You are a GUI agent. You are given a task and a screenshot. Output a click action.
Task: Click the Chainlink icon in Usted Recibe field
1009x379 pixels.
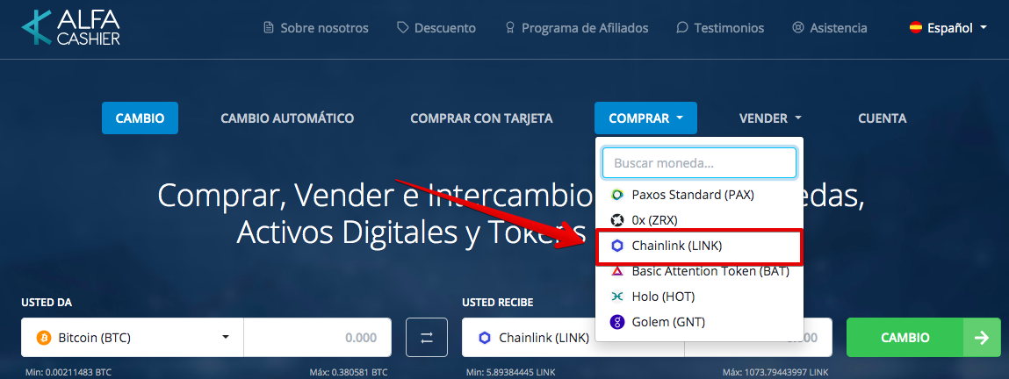point(485,337)
